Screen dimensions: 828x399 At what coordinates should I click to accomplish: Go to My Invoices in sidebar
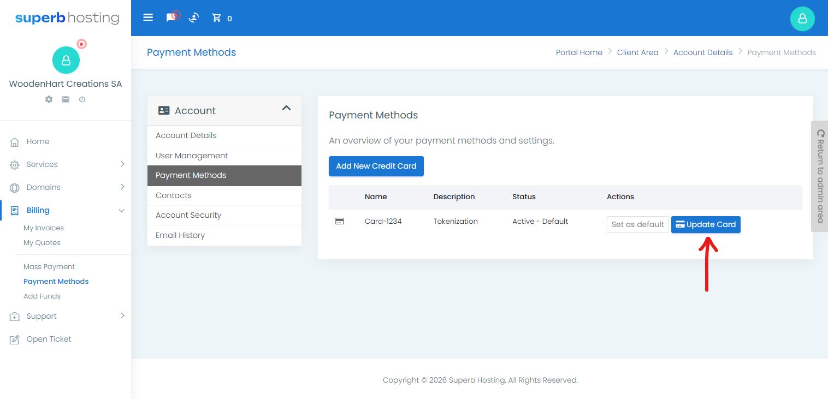[x=44, y=228]
